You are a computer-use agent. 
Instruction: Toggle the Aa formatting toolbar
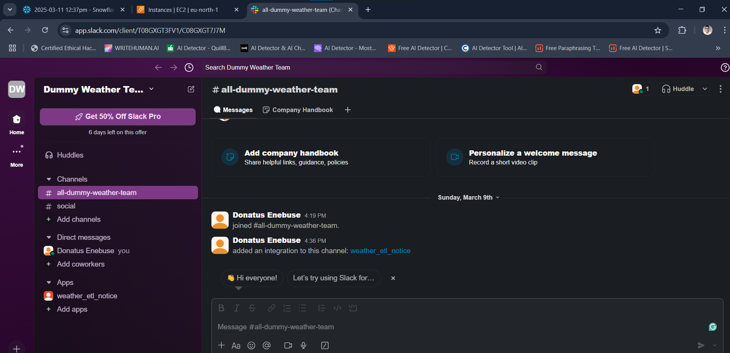point(236,345)
